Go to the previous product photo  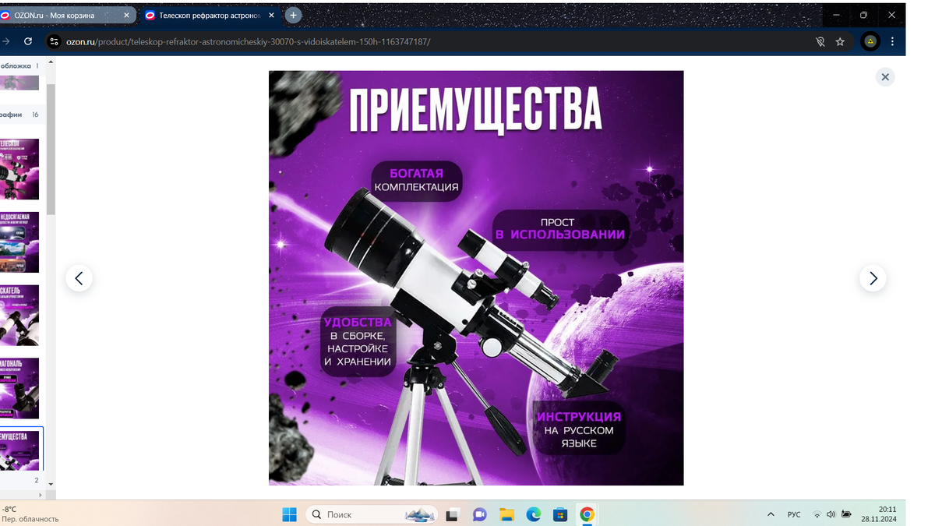click(x=79, y=278)
